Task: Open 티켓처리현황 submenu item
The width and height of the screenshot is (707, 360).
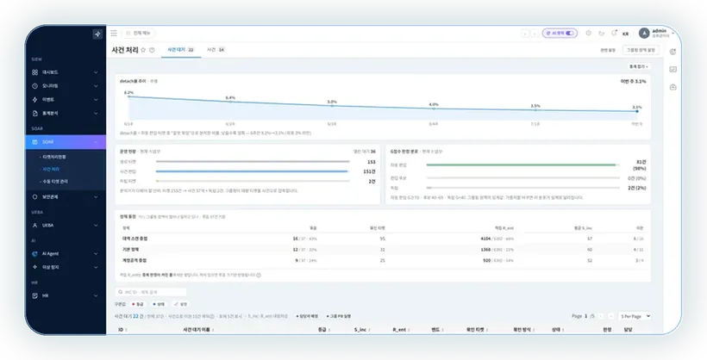Action: 54,157
